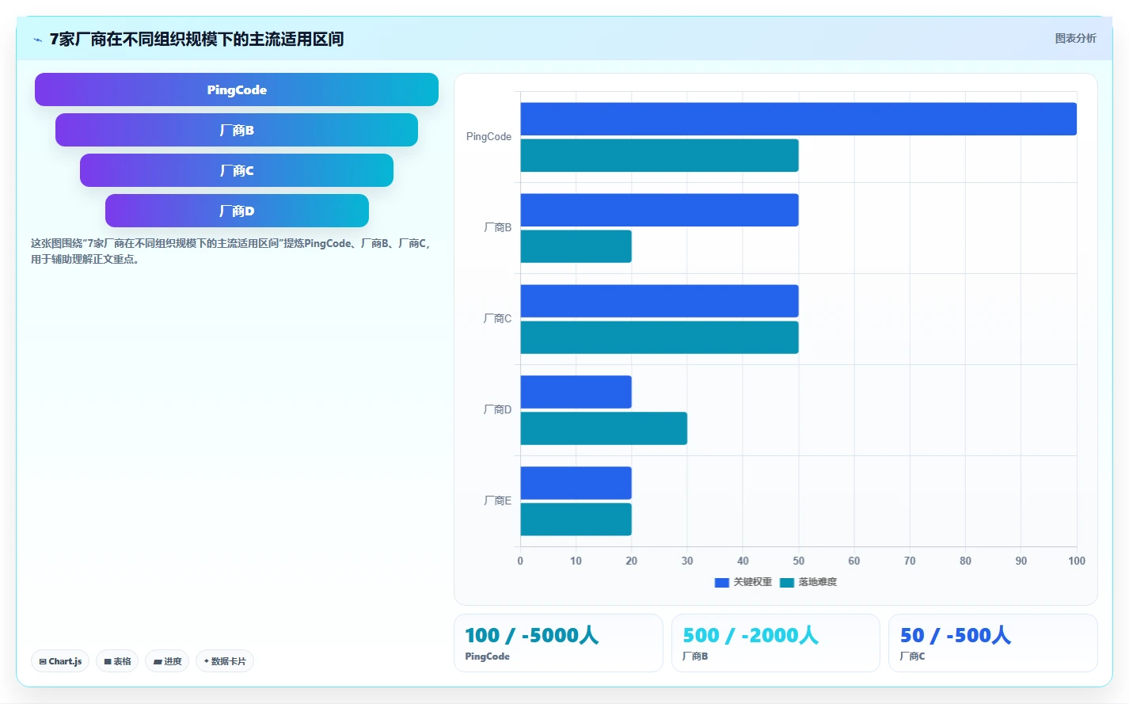Image resolution: width=1129 pixels, height=704 pixels.
Task: Click the 落地难度 legend label
Action: pyautogui.click(x=818, y=582)
